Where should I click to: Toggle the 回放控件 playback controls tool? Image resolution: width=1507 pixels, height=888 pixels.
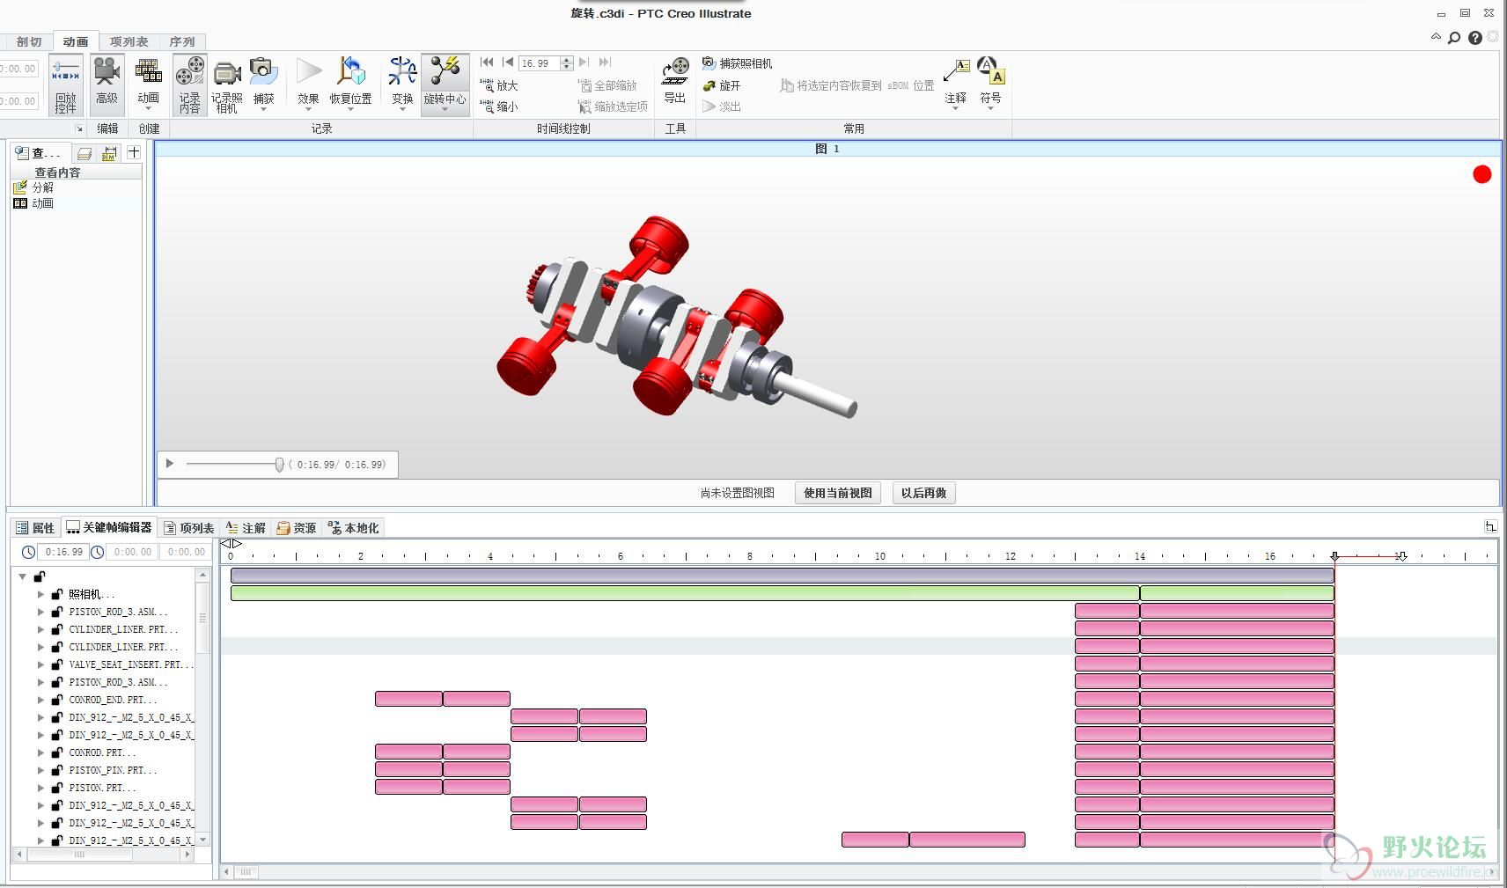[x=65, y=85]
